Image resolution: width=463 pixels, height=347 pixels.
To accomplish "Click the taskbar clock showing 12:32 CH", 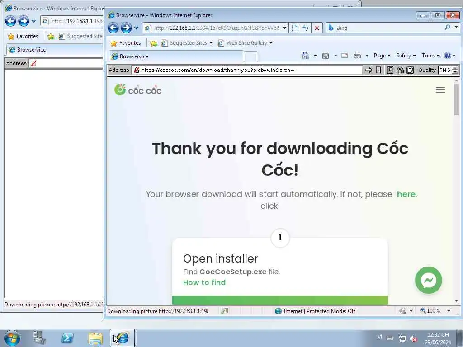I will pyautogui.click(x=438, y=338).
